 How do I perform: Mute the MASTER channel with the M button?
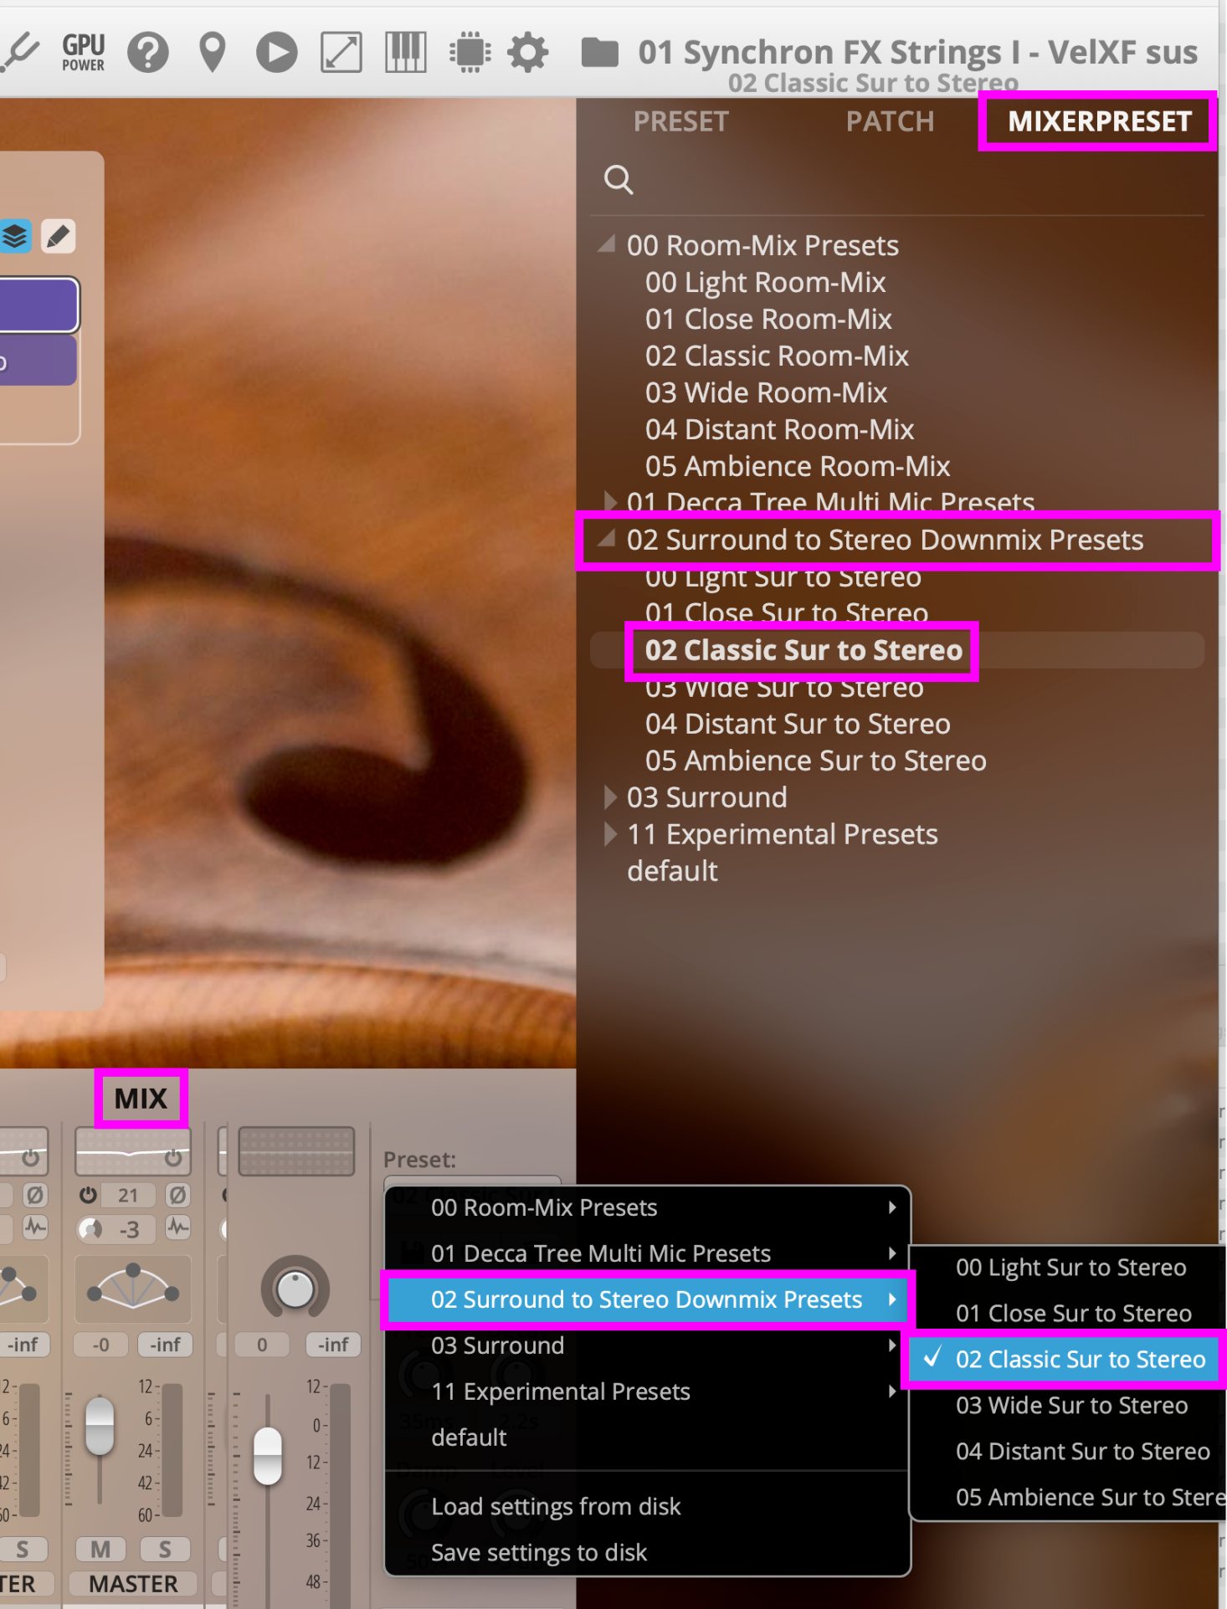click(100, 1550)
